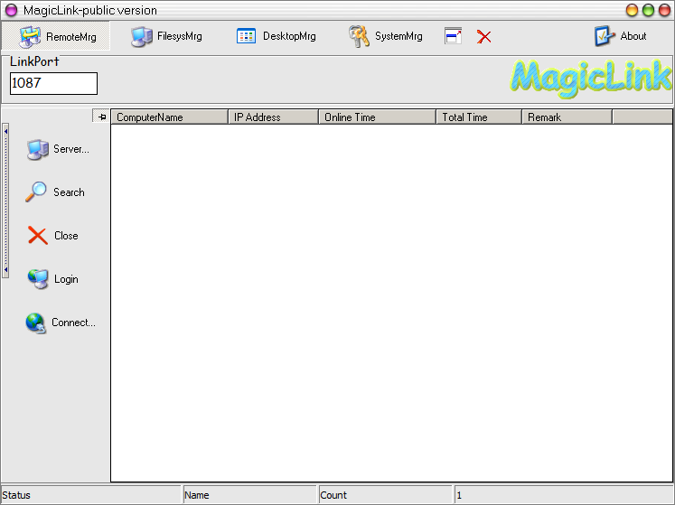
Task: Sort list by IP Address column header
Action: tap(273, 117)
